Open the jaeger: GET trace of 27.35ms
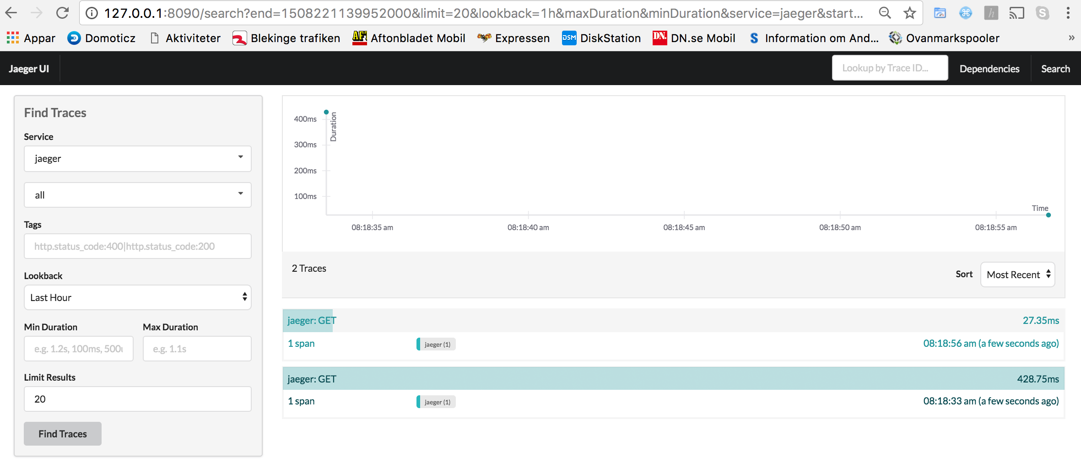Viewport: 1081px width, 463px height. click(x=673, y=321)
